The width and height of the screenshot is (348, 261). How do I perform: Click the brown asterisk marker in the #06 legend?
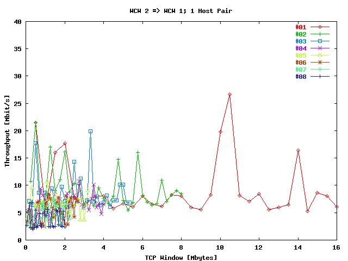[320, 63]
